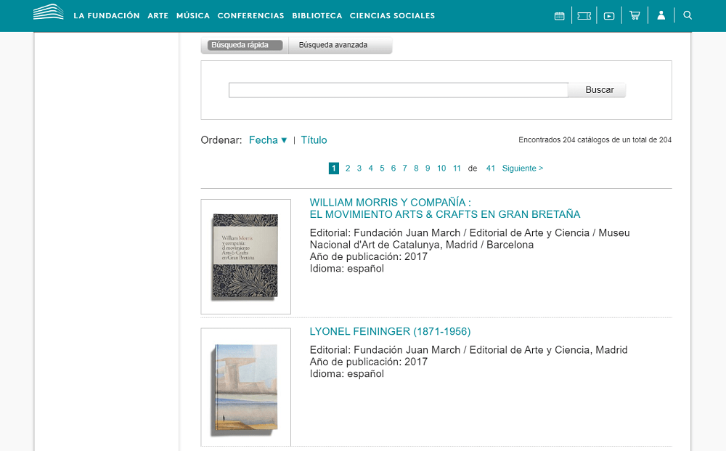Go to results page 4
Image resolution: width=726 pixels, height=451 pixels.
click(370, 168)
